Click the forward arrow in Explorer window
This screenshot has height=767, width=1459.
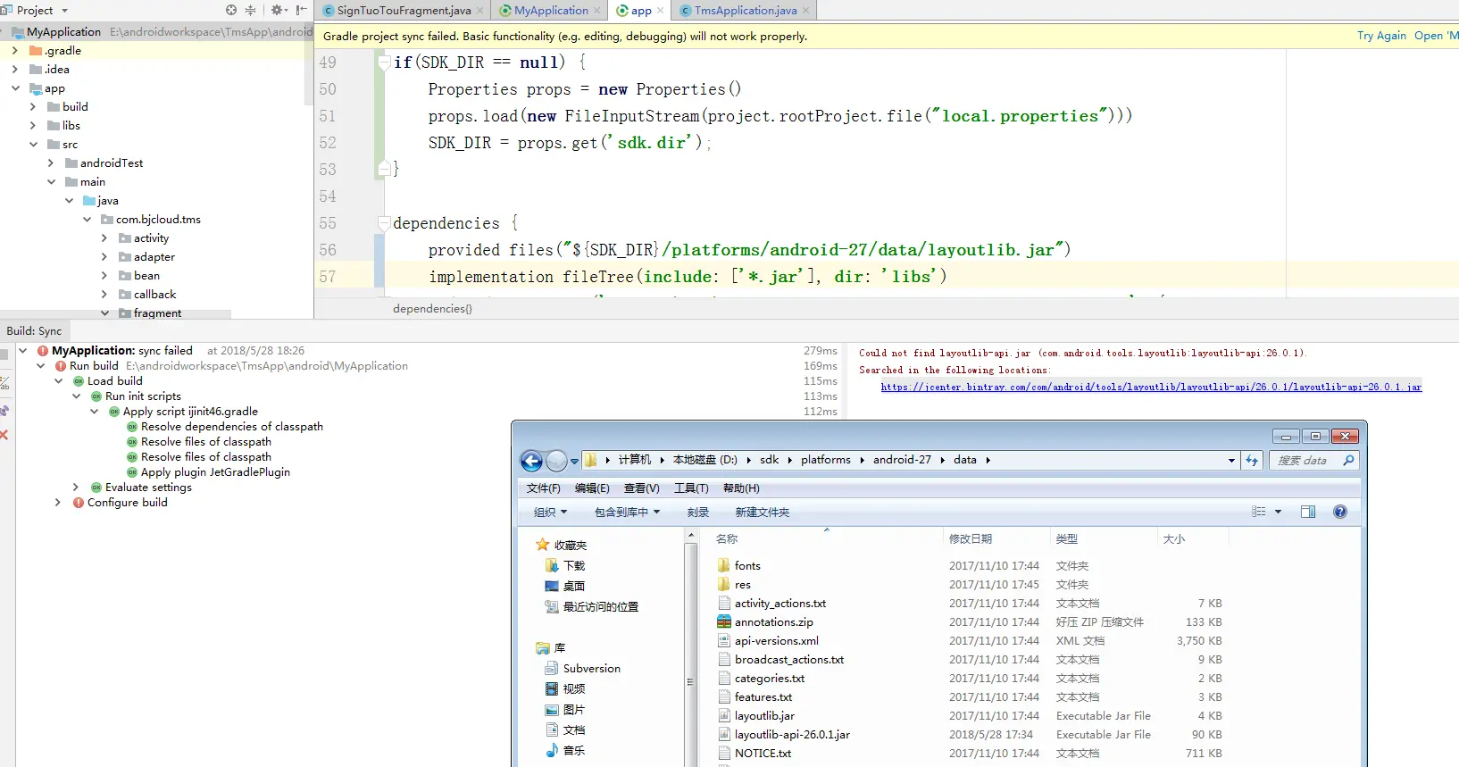(556, 461)
